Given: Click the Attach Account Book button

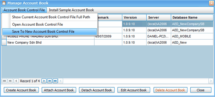Looking at the screenshot, I should coord(59,90).
